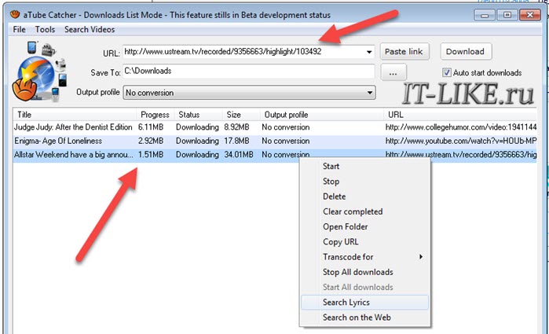Image resolution: width=549 pixels, height=334 pixels.
Task: Open the Tools menu
Action: [45, 29]
